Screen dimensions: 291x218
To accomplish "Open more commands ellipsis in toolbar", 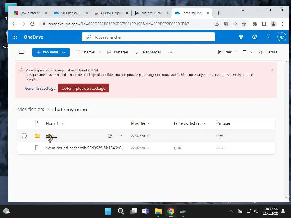I will click(x=170, y=52).
